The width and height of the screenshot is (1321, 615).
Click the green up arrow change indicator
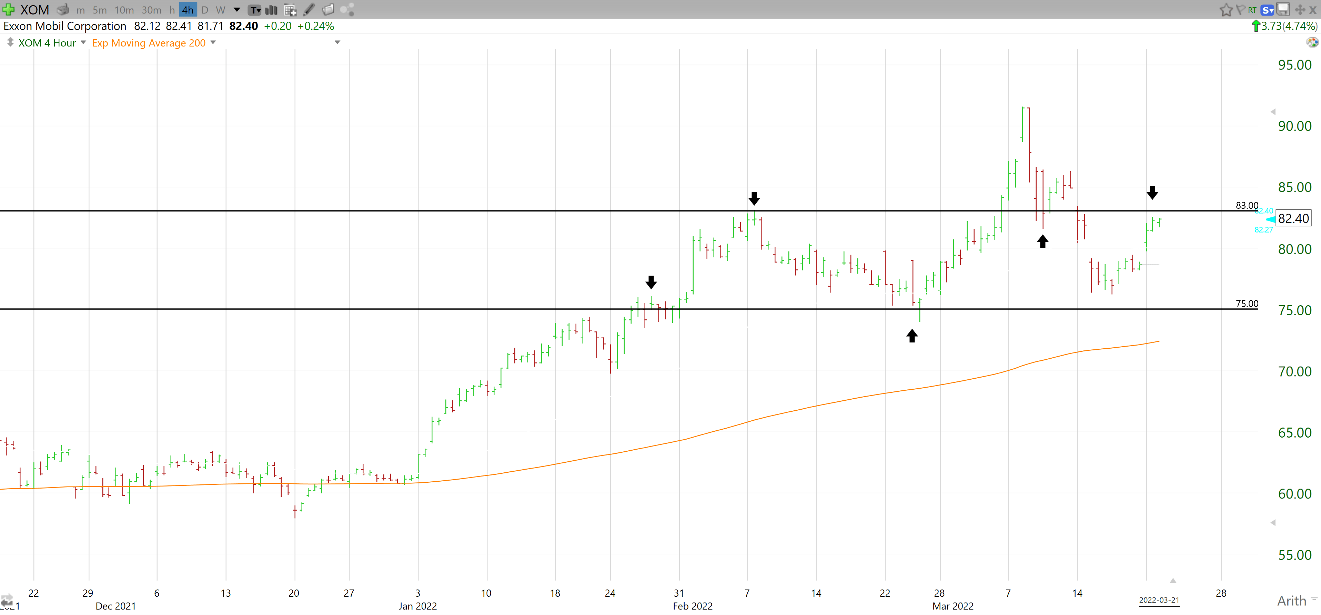point(1256,25)
